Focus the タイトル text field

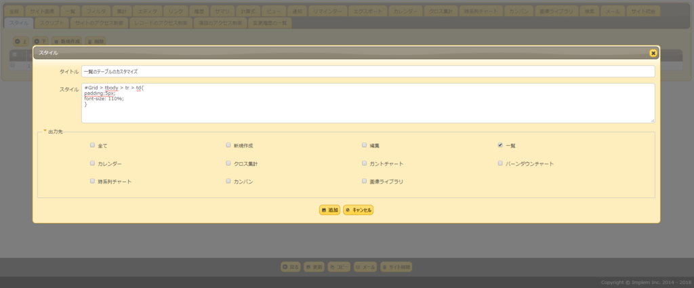click(x=368, y=71)
